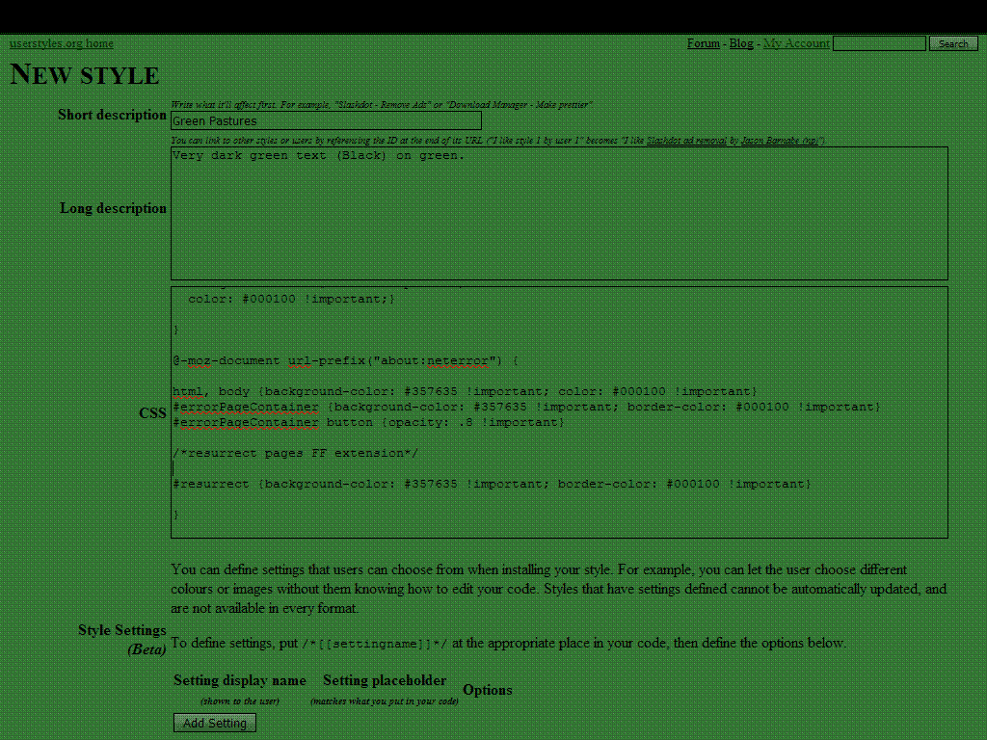987x740 pixels.
Task: Click the Style Settings (Beta) label
Action: (122, 640)
